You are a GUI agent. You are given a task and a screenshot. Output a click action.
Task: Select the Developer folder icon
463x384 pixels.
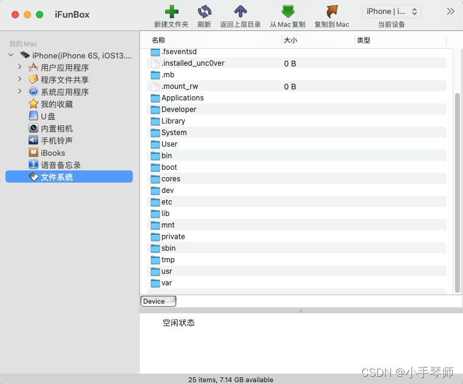click(155, 110)
